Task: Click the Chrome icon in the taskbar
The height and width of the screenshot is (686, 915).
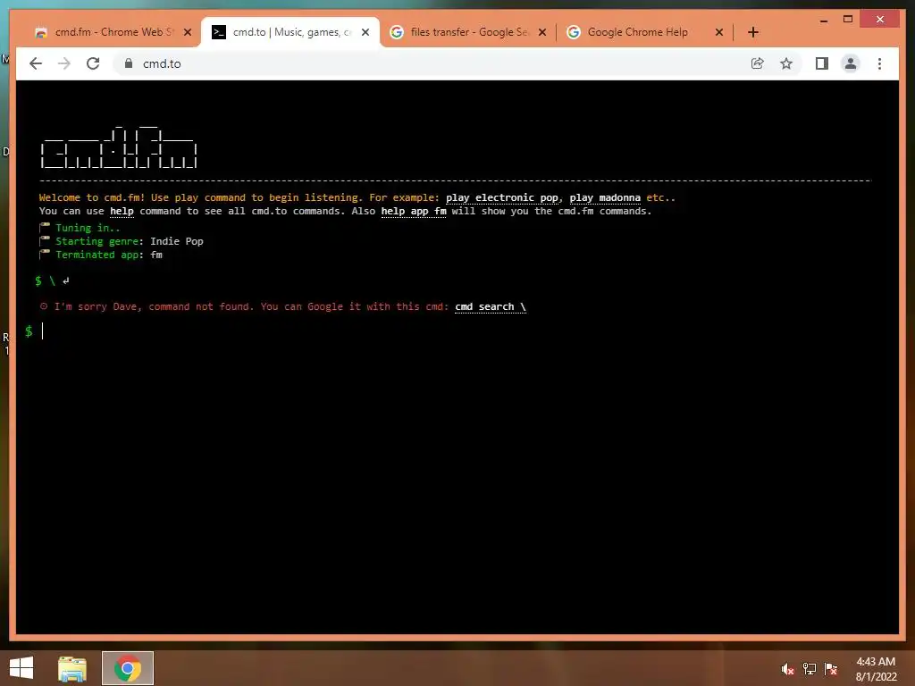Action: [128, 668]
